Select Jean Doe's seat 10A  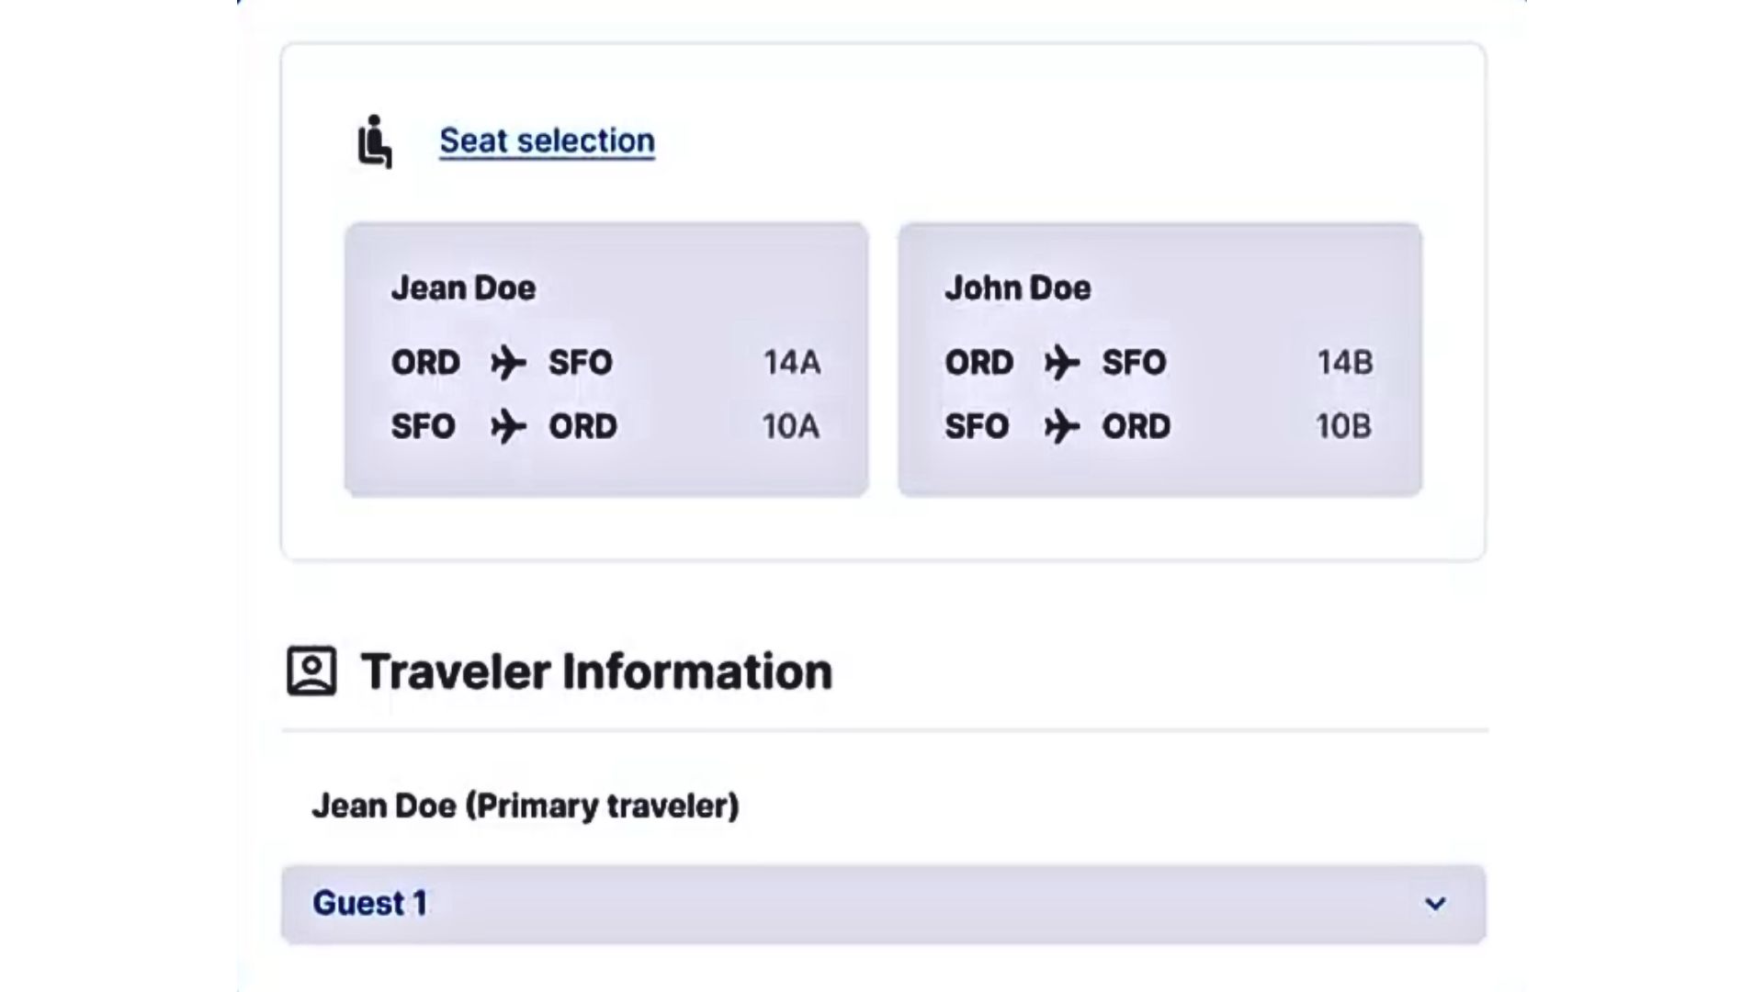tap(791, 427)
